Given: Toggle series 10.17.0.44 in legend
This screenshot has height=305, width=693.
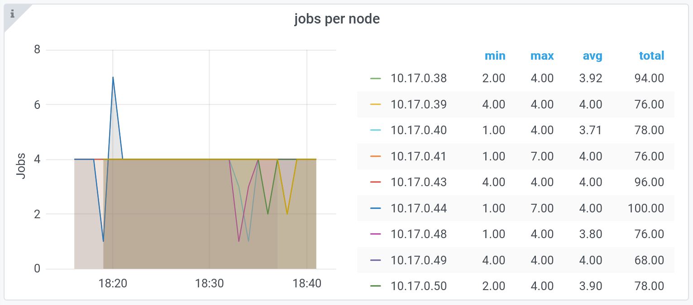Looking at the screenshot, I should [418, 208].
